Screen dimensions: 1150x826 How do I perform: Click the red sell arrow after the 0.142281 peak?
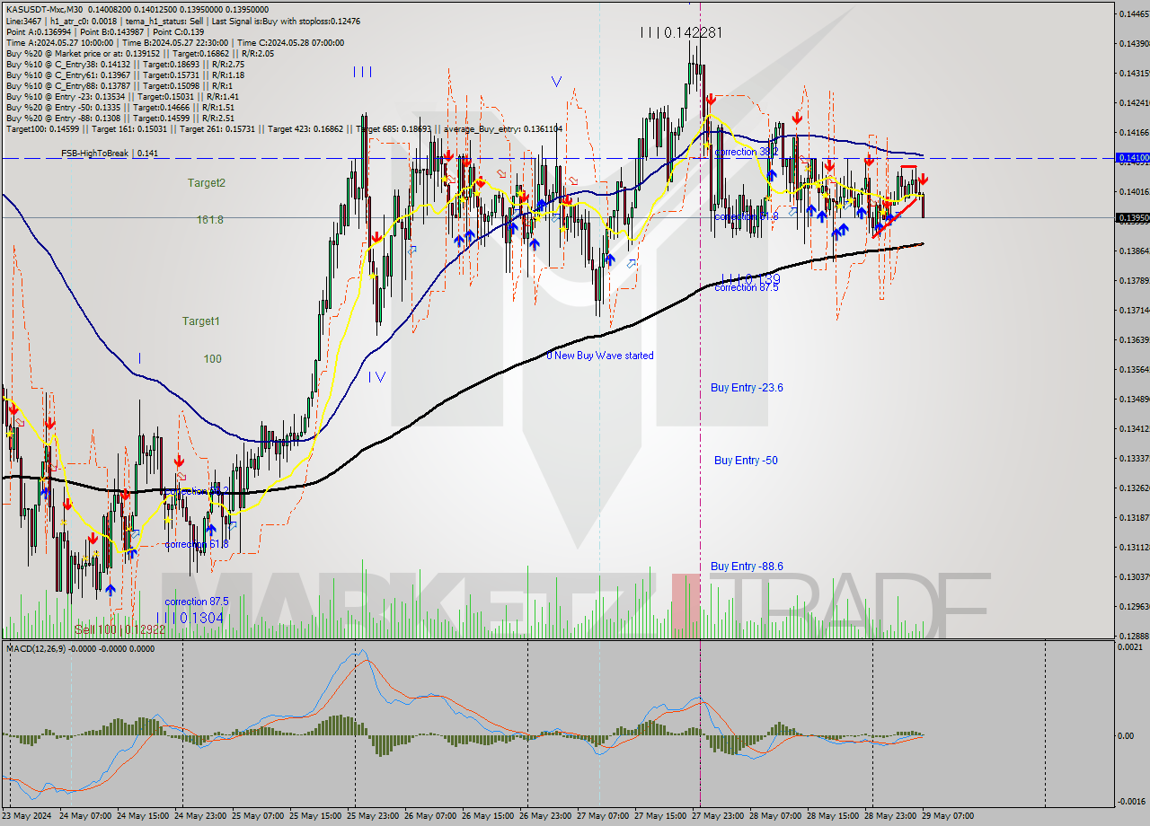710,99
